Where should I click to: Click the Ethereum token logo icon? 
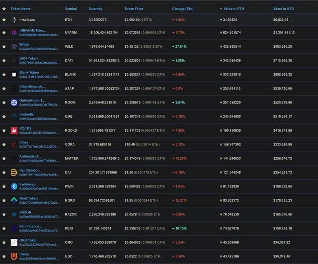14,20
